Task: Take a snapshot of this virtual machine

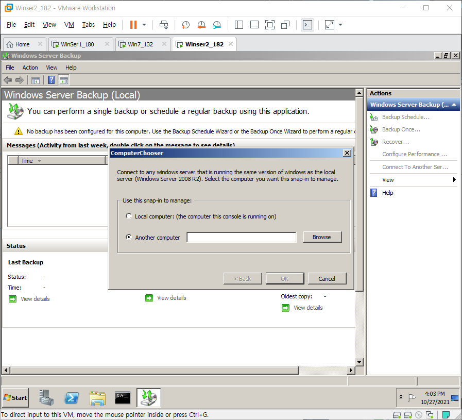Action: [x=185, y=25]
